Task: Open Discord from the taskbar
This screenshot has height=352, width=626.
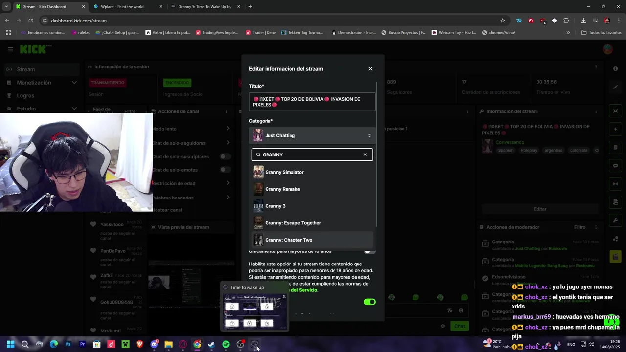Action: point(155,345)
